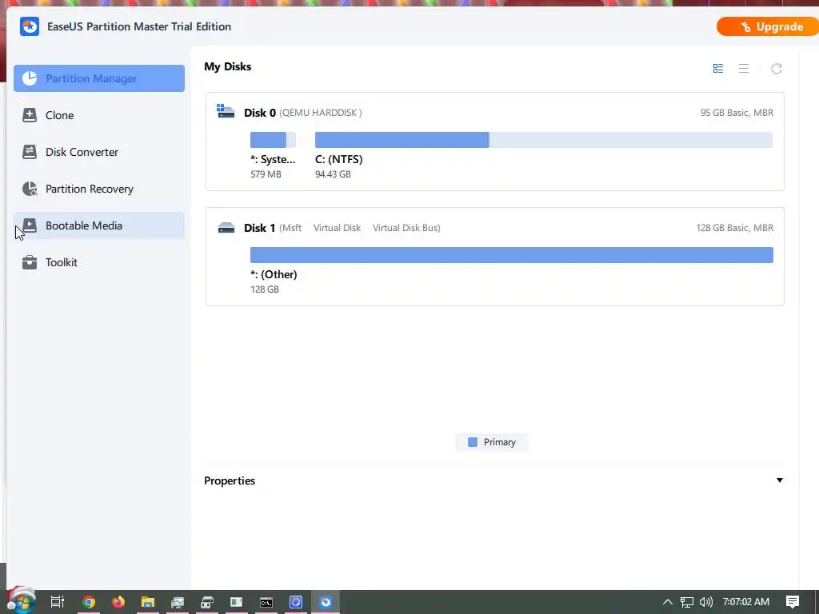Viewport: 819px width, 614px height.
Task: Click the monitor chart taskbar icon
Action: [178, 602]
